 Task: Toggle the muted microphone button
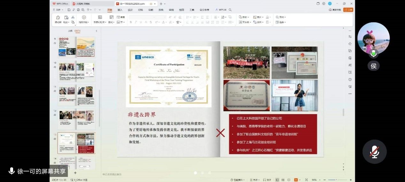(374, 152)
